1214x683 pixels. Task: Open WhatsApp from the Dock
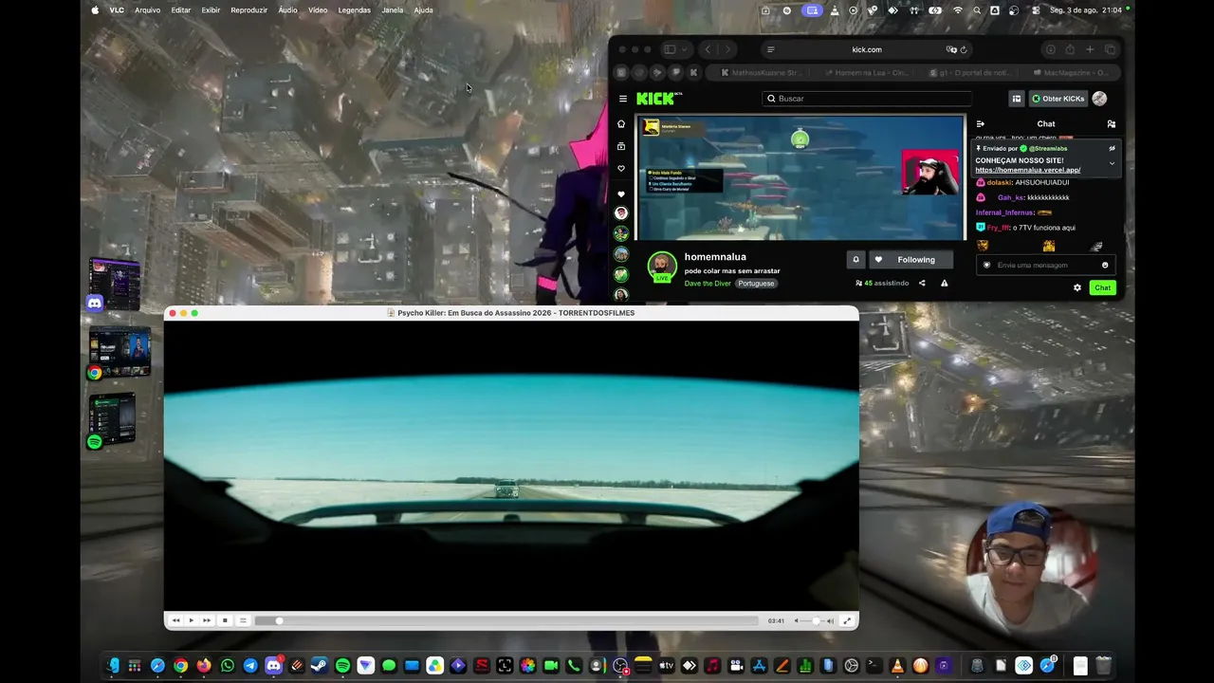click(227, 666)
